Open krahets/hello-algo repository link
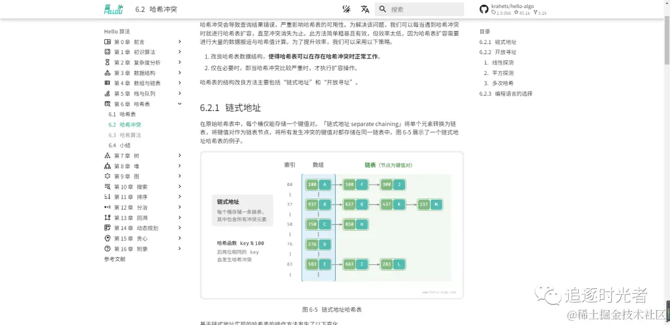 point(512,6)
